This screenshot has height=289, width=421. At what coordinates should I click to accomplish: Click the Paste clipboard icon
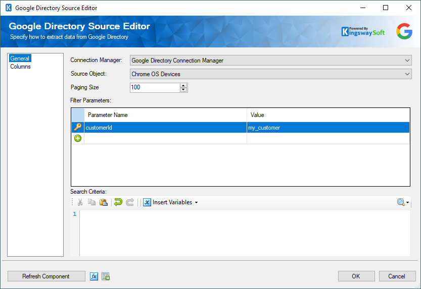104,202
